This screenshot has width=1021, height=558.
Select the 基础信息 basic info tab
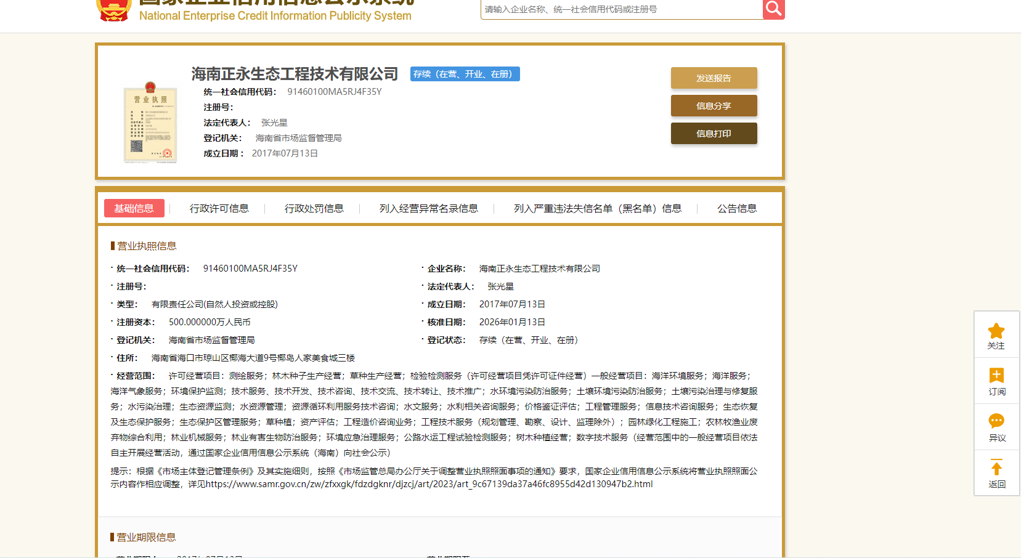[134, 208]
